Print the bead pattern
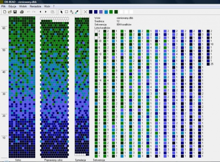This screenshot has height=162, width=220. [x=22, y=12]
